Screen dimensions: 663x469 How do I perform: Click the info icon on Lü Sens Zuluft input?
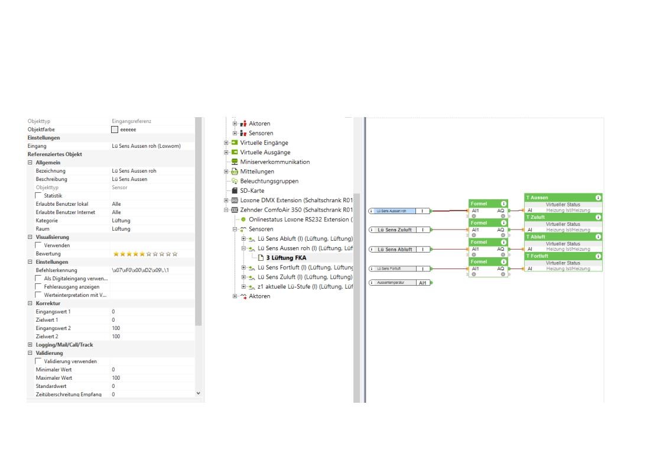(x=371, y=230)
